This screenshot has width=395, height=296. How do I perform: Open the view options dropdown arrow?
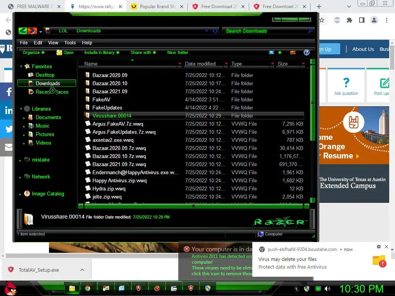tap(280, 52)
